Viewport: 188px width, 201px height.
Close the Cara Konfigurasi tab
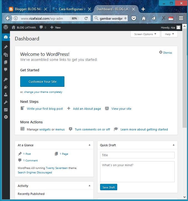[x=90, y=9]
